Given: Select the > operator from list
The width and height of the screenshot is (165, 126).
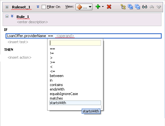Looking at the screenshot, I should [75, 58].
